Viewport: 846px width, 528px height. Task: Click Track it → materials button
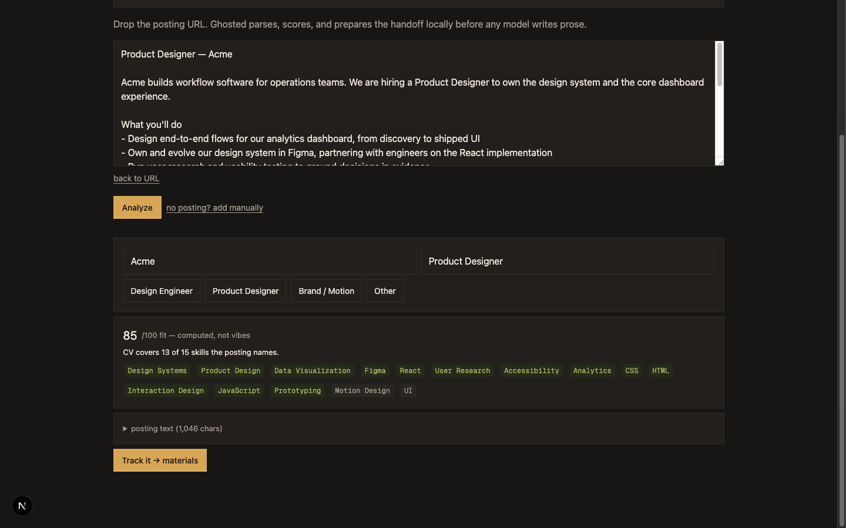click(160, 461)
